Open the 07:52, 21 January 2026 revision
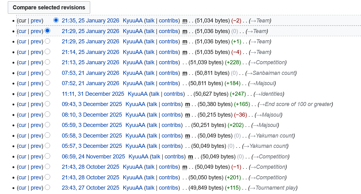The width and height of the screenshot is (361, 194). click(90, 83)
